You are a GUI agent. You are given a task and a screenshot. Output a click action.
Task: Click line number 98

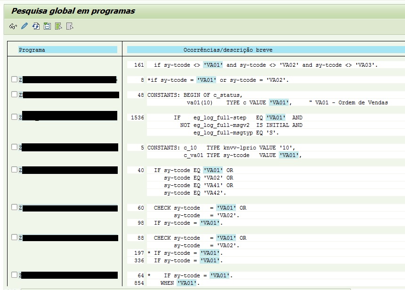[x=141, y=223]
